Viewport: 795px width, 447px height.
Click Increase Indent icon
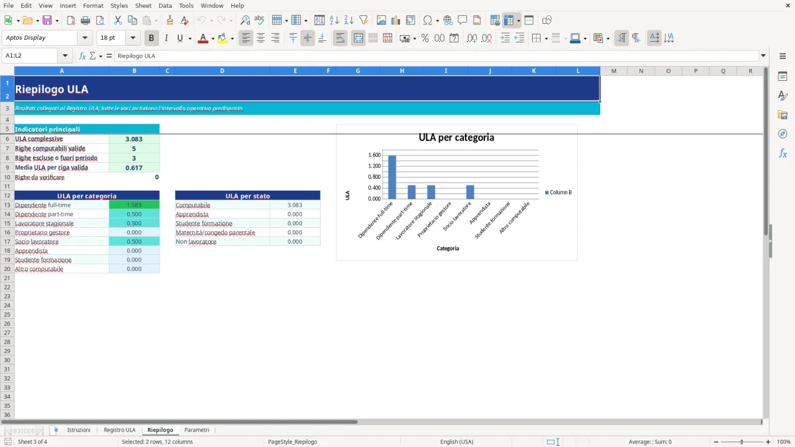pos(505,38)
